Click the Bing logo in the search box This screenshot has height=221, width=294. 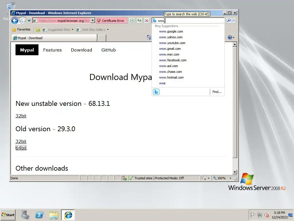click(155, 20)
